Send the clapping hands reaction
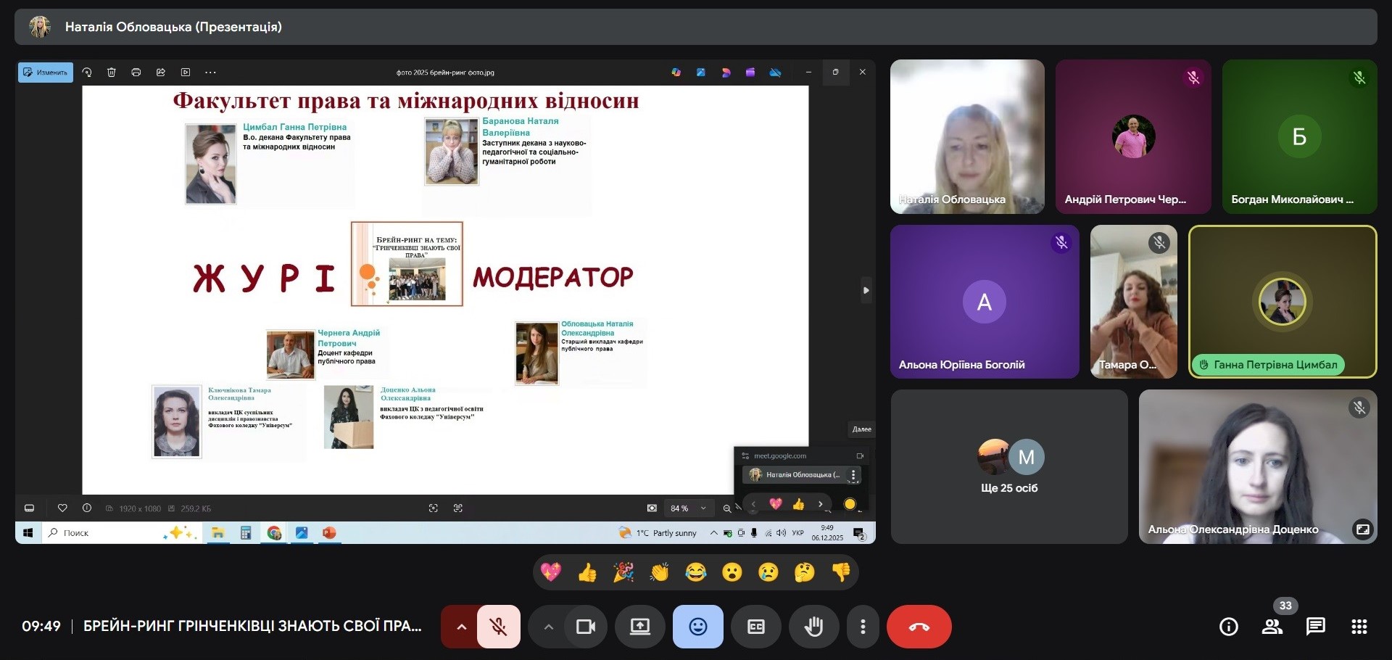The height and width of the screenshot is (660, 1392). pyautogui.click(x=659, y=573)
